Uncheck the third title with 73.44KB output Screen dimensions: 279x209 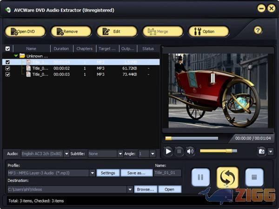[x=7, y=74]
